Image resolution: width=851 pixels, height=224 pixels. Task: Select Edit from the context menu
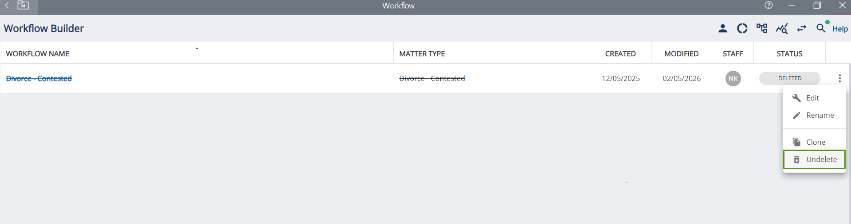coord(812,98)
